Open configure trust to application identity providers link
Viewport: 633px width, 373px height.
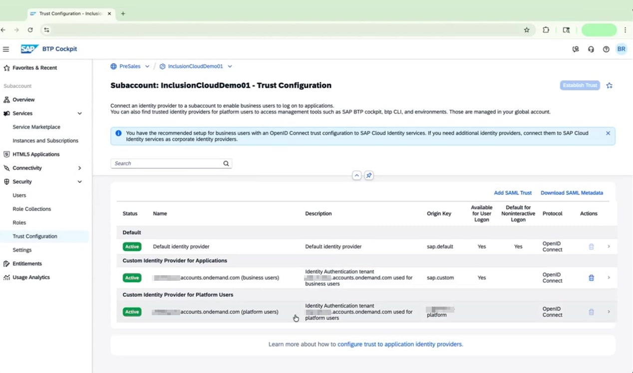(399, 344)
